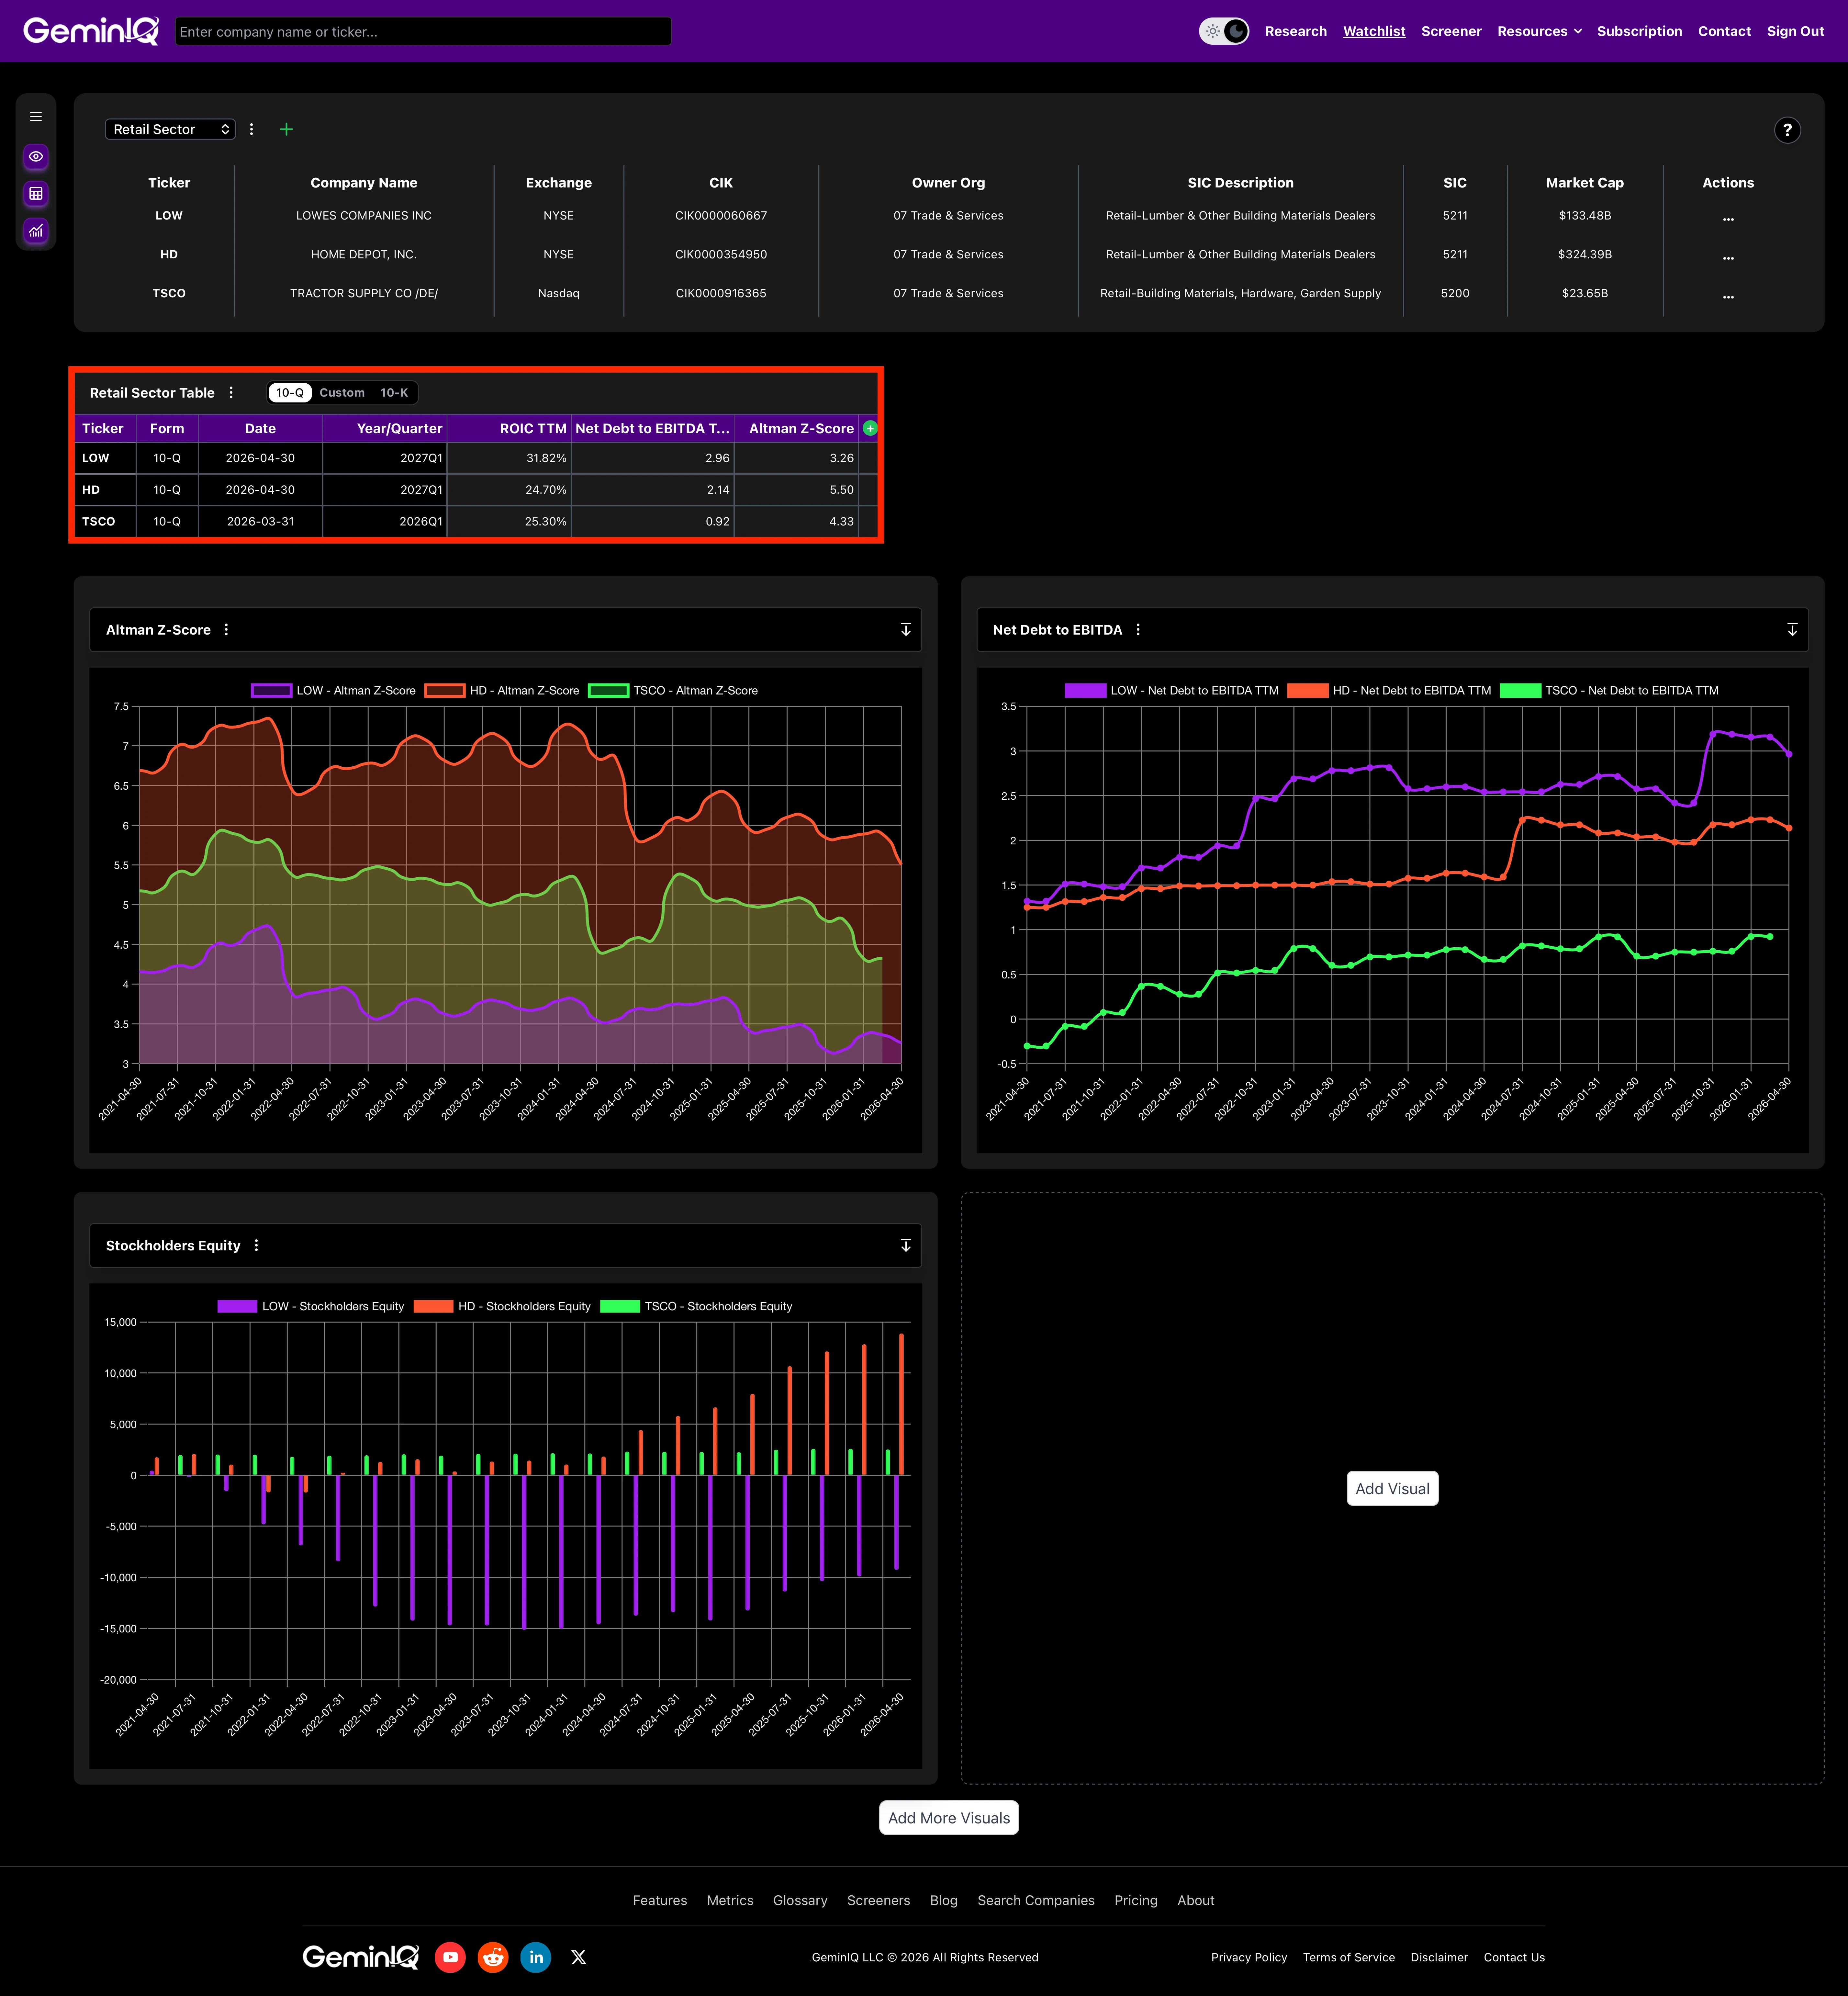This screenshot has width=1848, height=1996.
Task: Select the 10-Q tab
Action: (x=290, y=393)
